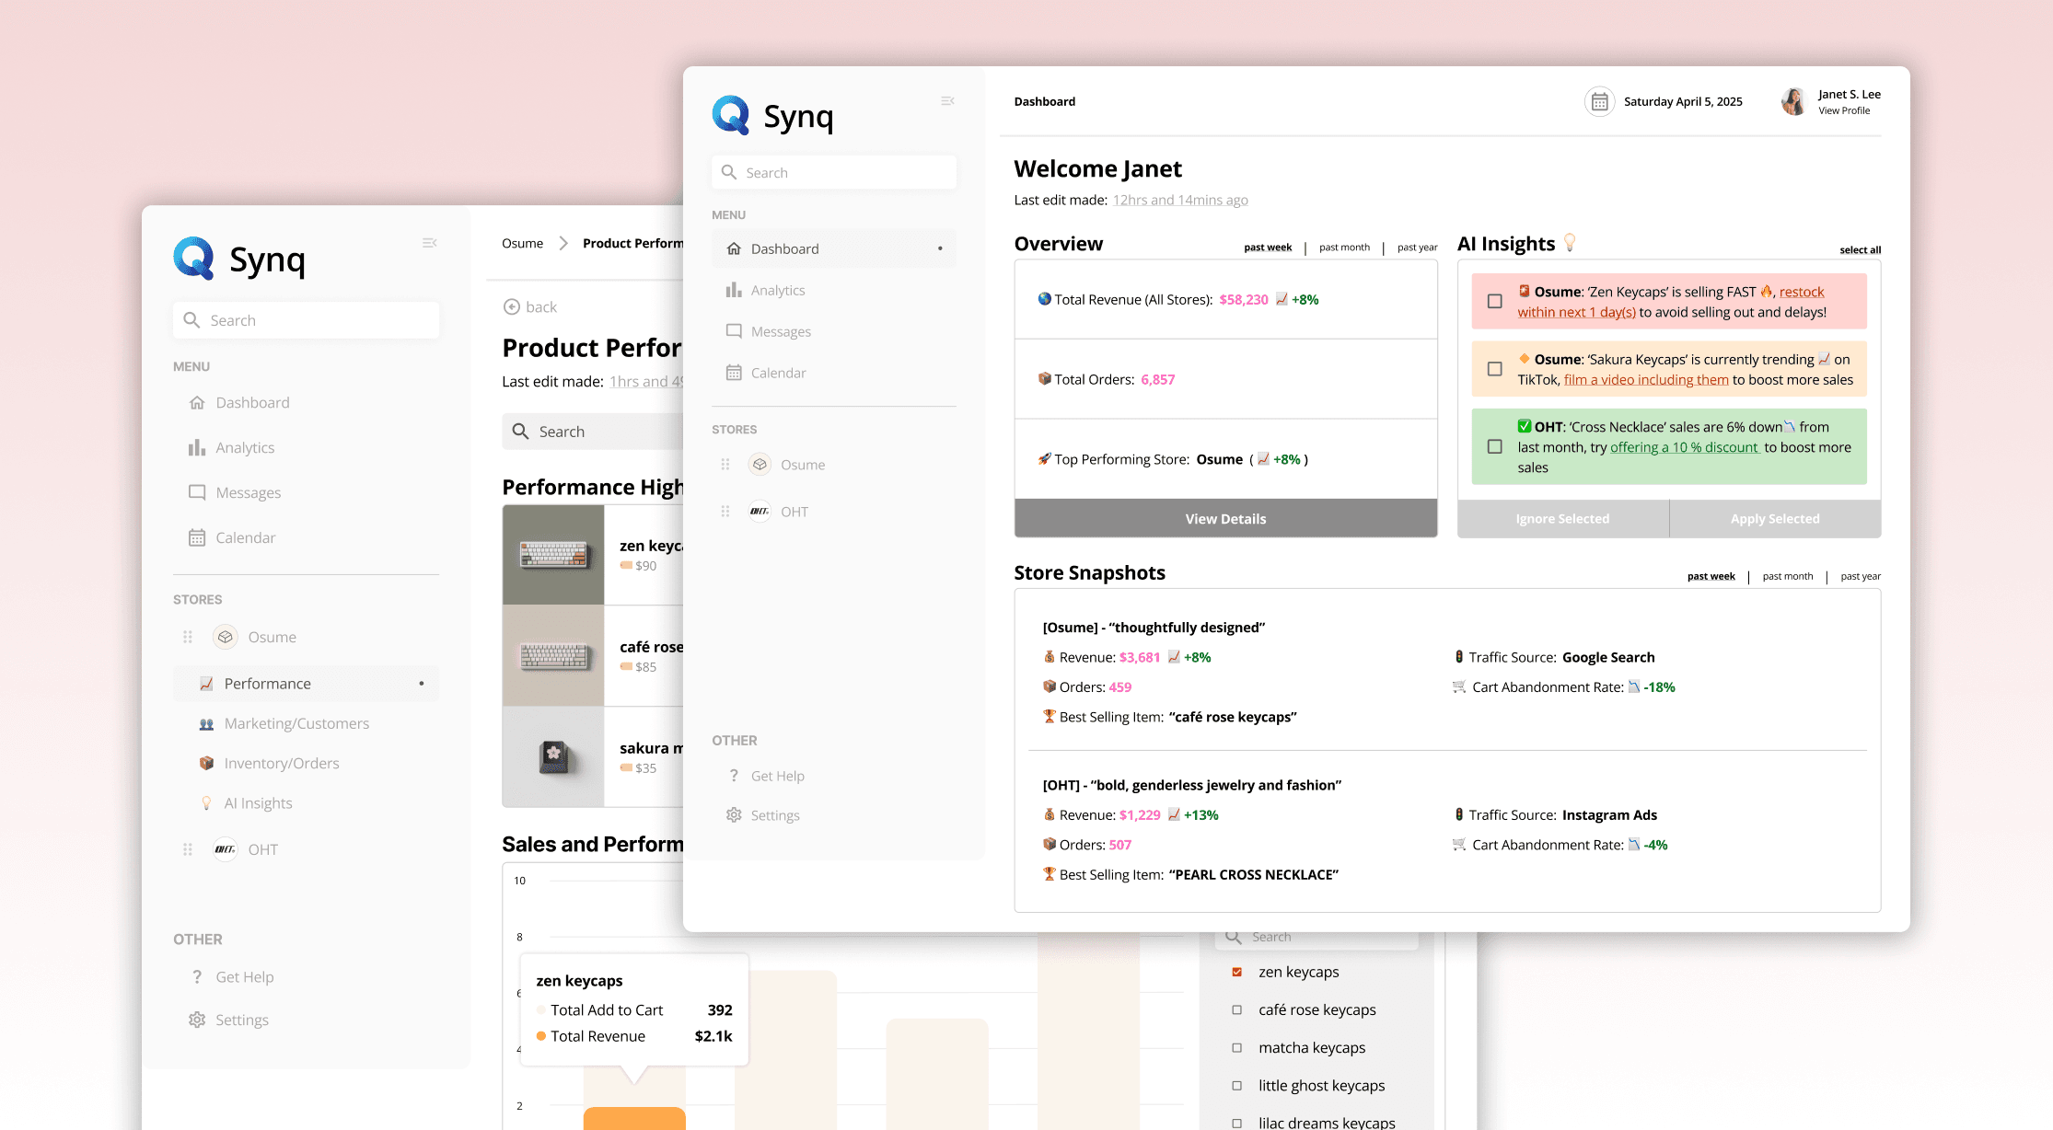2053x1130 pixels.
Task: Click the Settings gear icon in the front sidebar
Action: tap(734, 815)
